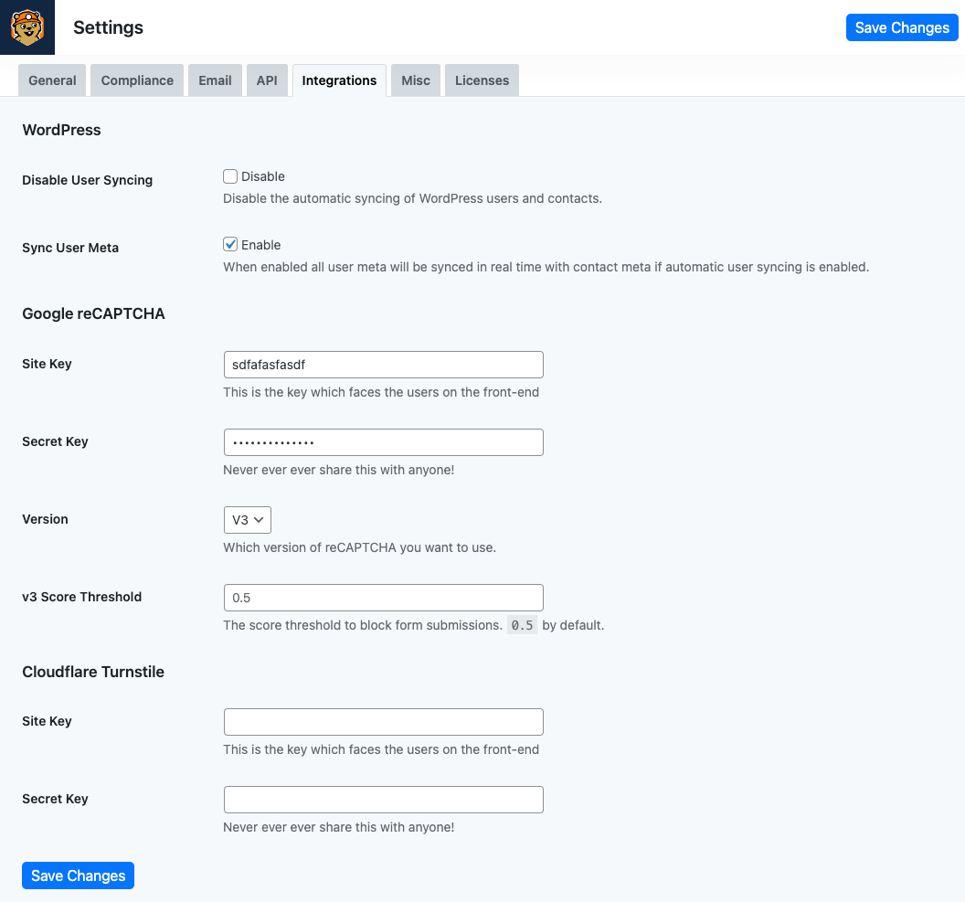
Task: Click the 'Sync User Meta' row label
Action: (70, 248)
